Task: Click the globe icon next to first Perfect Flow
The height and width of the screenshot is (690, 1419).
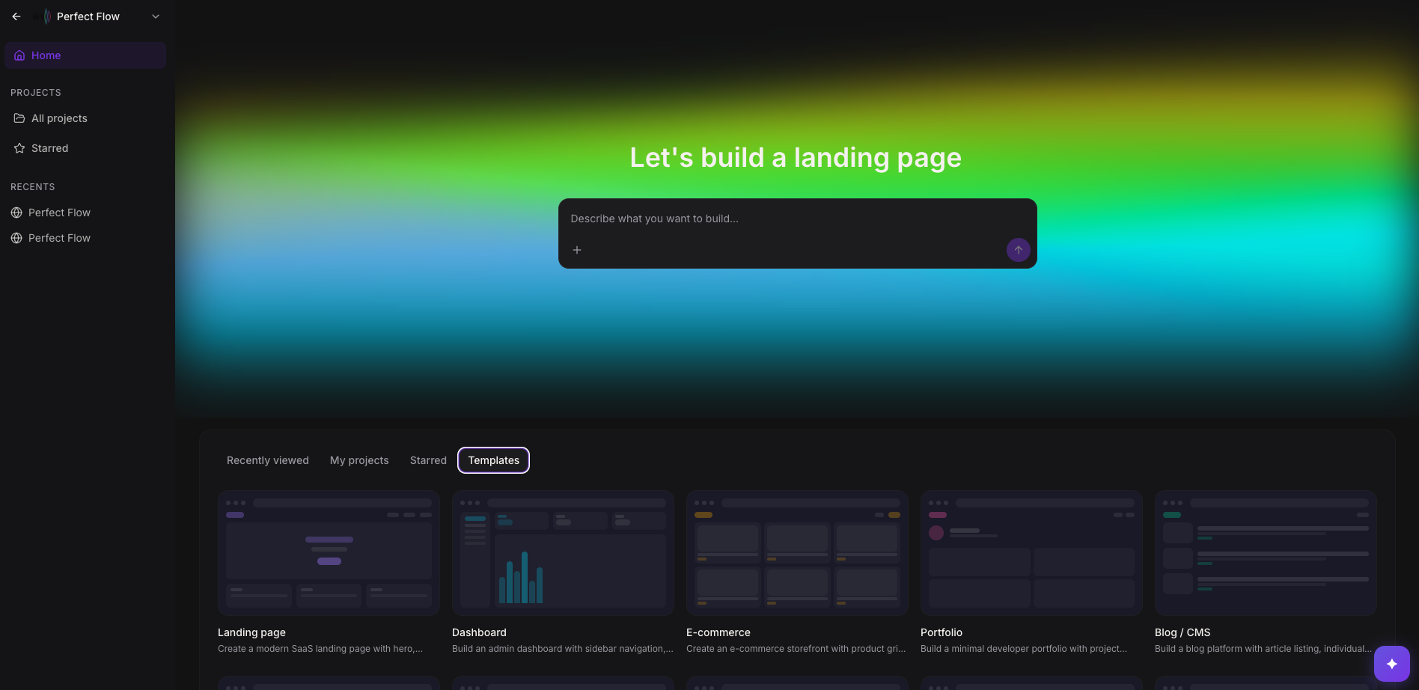Action: click(16, 212)
